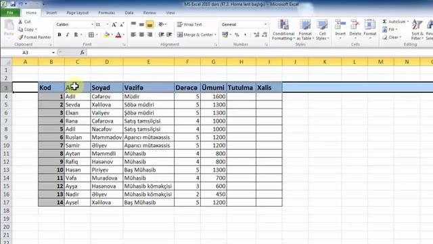433x244 pixels.
Task: Switch to the Data tab
Action: pos(129,13)
